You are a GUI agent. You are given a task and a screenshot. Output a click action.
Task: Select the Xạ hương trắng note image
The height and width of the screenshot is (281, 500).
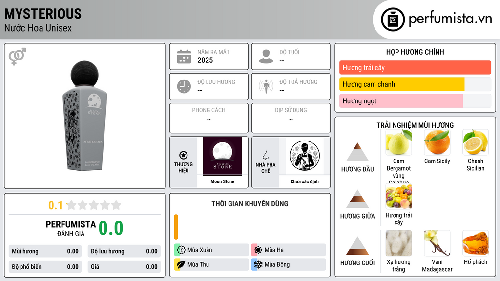[x=398, y=243]
